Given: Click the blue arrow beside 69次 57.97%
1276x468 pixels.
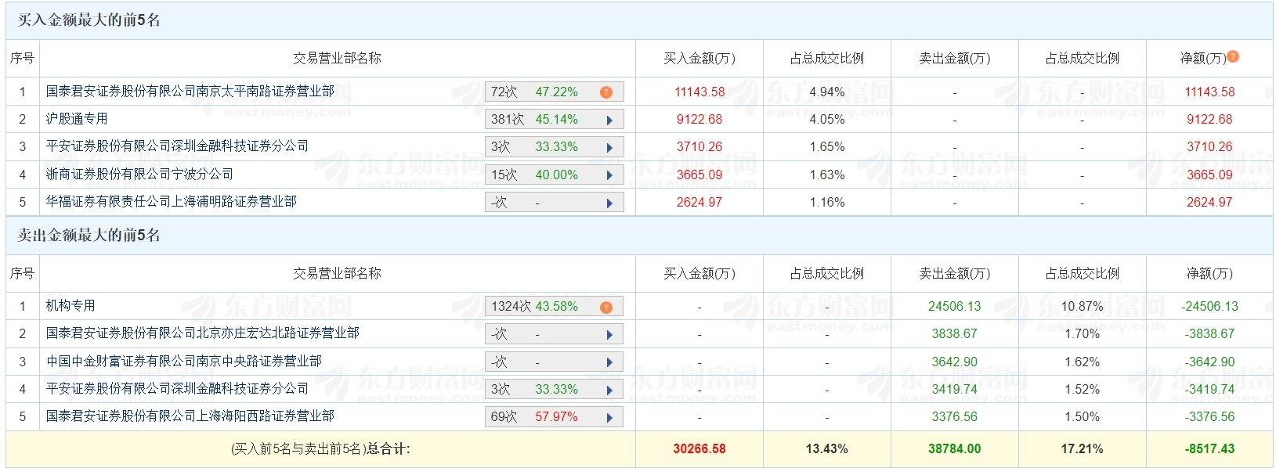Looking at the screenshot, I should pyautogui.click(x=612, y=416).
